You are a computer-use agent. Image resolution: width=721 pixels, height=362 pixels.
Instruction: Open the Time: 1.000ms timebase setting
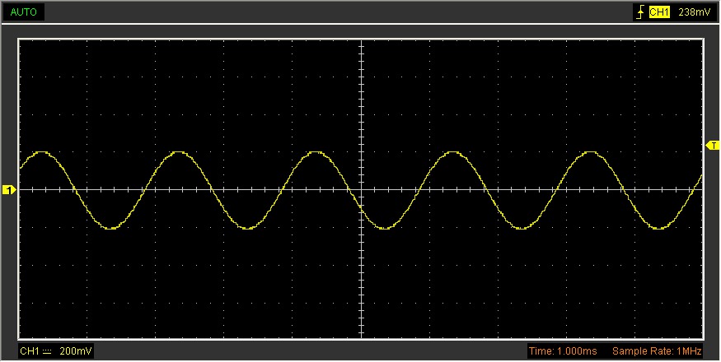(564, 351)
